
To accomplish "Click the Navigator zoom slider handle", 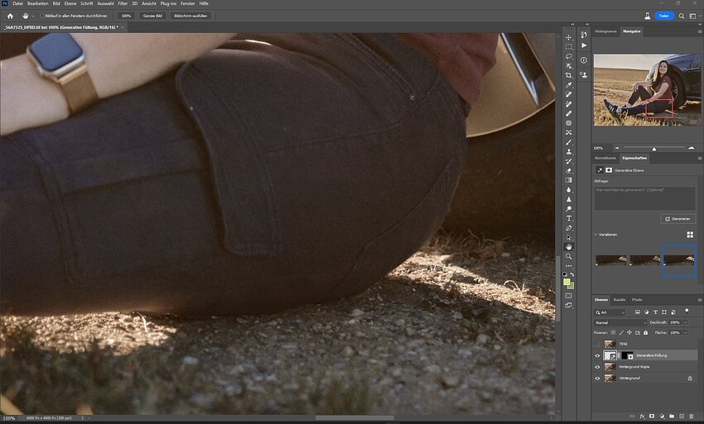I will pyautogui.click(x=654, y=148).
